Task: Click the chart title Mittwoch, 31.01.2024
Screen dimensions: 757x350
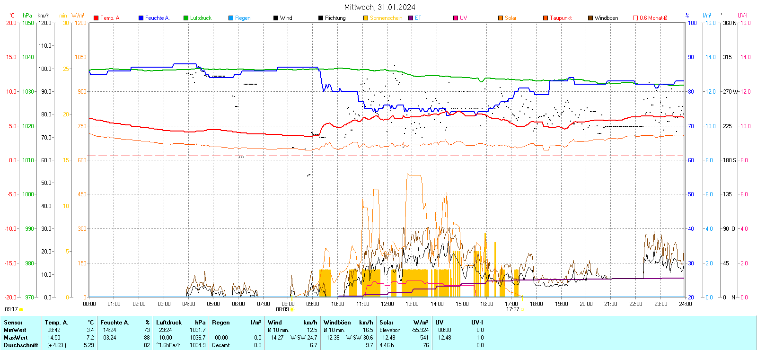Action: [379, 7]
